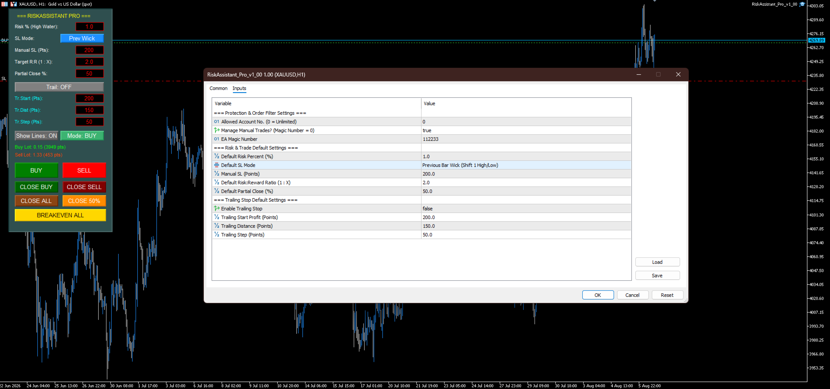
Task: Click the boolean icon beside Enable Trailing Stop
Action: [216, 209]
